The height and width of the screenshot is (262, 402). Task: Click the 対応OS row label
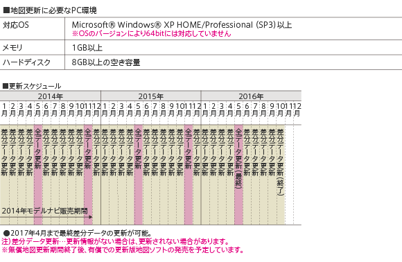tap(16, 25)
